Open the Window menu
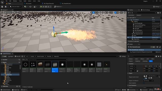Screen dimensions: 162x91 [15, 1]
